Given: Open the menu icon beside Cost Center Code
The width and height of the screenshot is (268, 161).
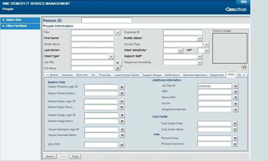Looking at the screenshot, I should pyautogui.click(x=235, y=124).
